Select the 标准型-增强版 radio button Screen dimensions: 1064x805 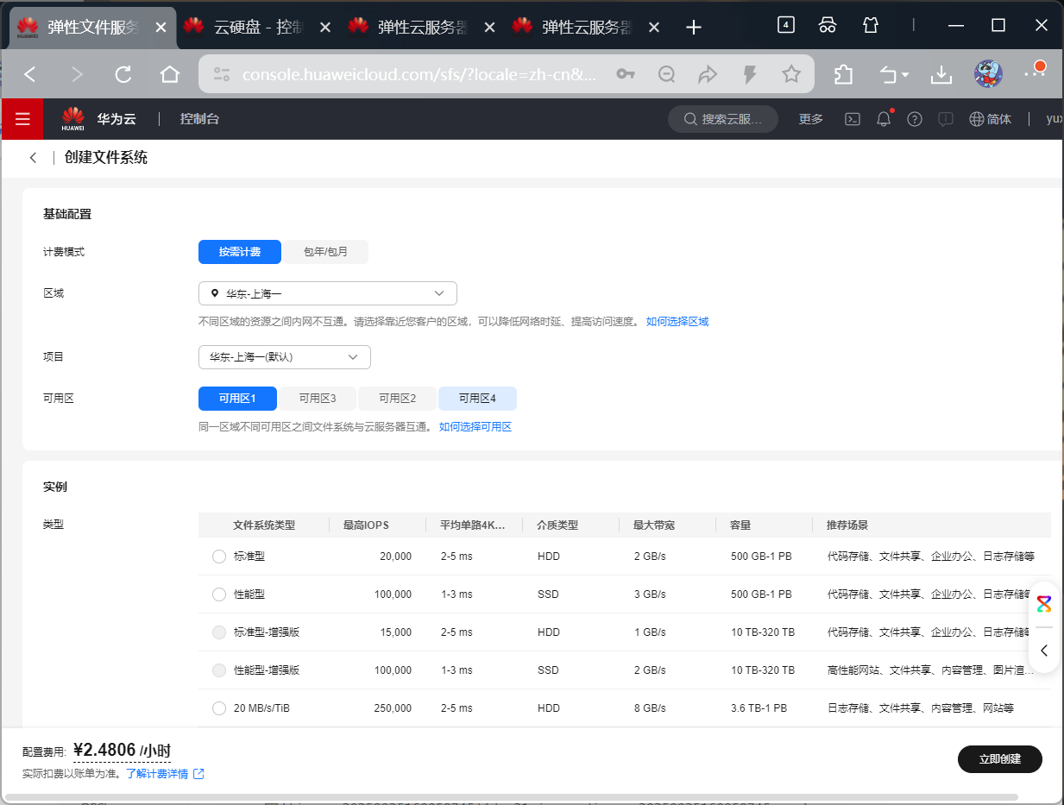coord(219,632)
